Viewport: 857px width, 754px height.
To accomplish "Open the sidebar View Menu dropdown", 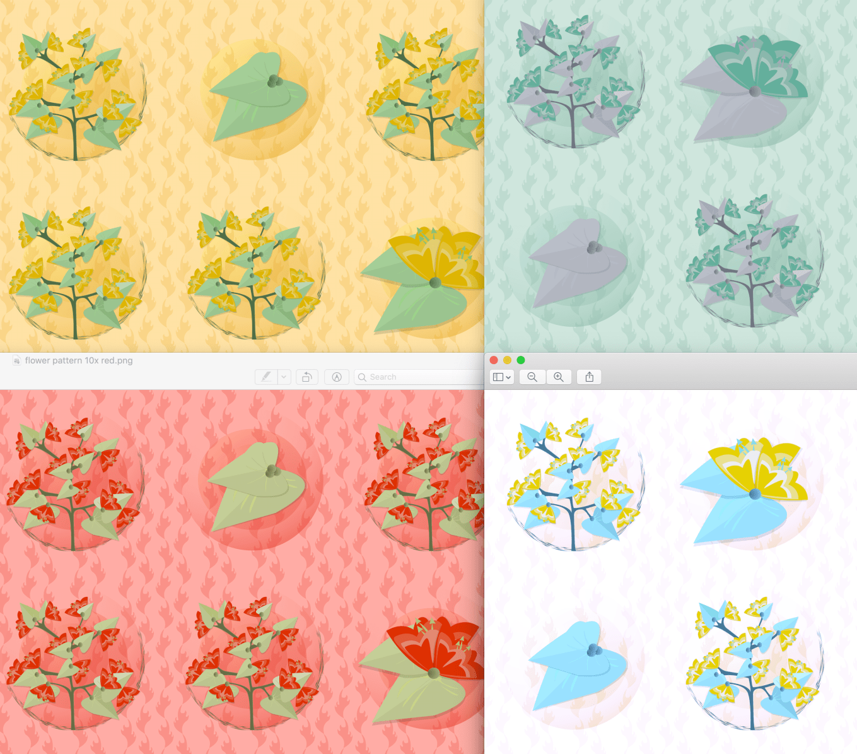I will click(502, 377).
